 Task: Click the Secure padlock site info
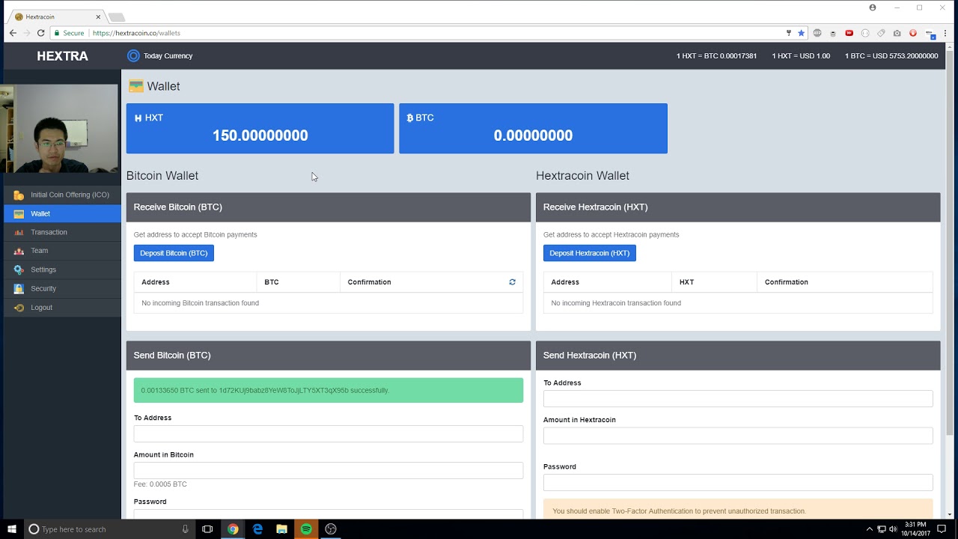pos(68,33)
